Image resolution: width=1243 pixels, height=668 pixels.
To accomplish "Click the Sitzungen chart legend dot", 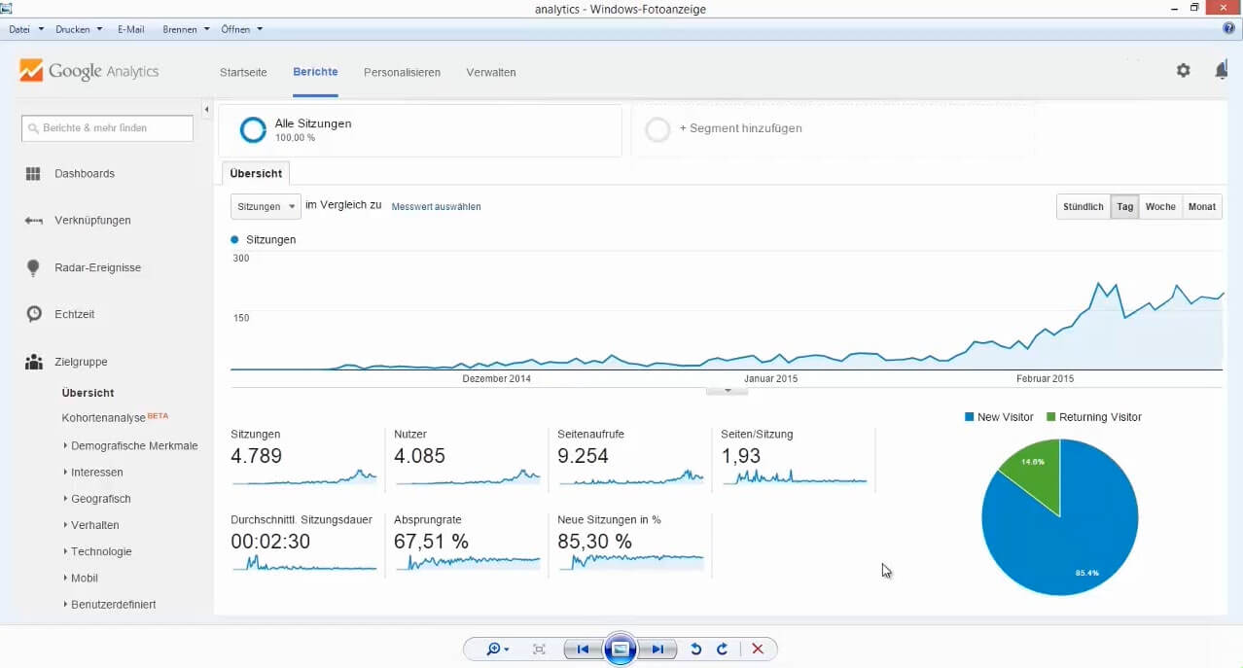I will point(234,239).
